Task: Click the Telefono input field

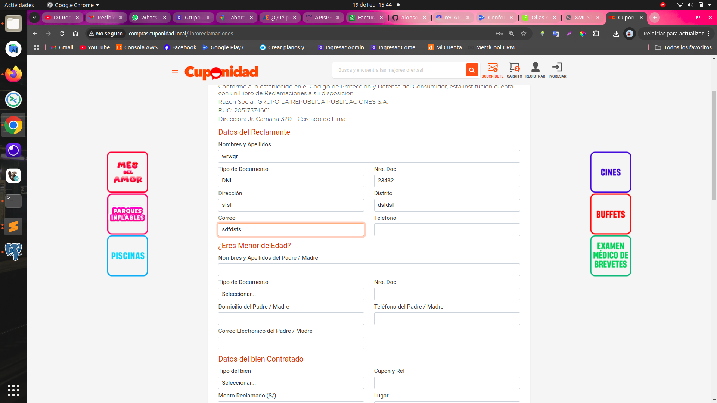Action: [447, 229]
